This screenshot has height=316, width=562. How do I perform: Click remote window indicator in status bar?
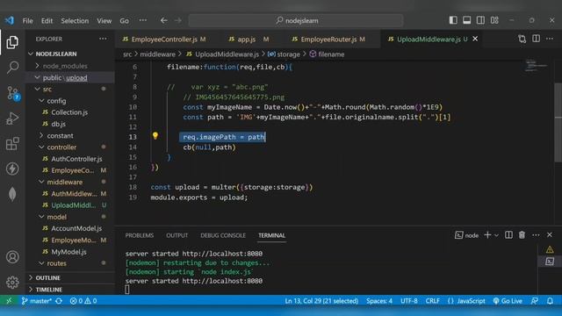(10, 301)
